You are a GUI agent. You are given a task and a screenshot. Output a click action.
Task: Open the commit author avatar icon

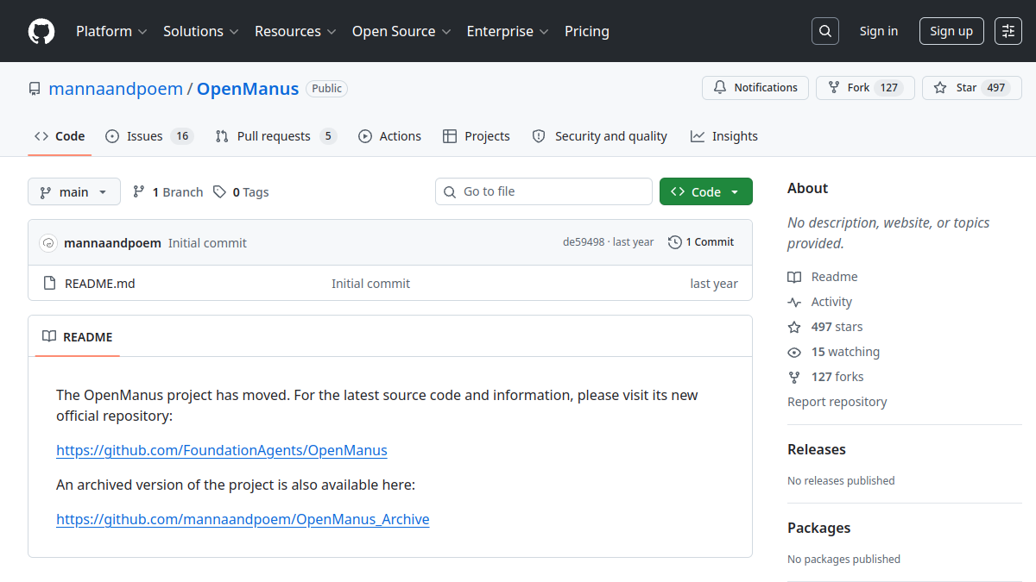point(48,243)
